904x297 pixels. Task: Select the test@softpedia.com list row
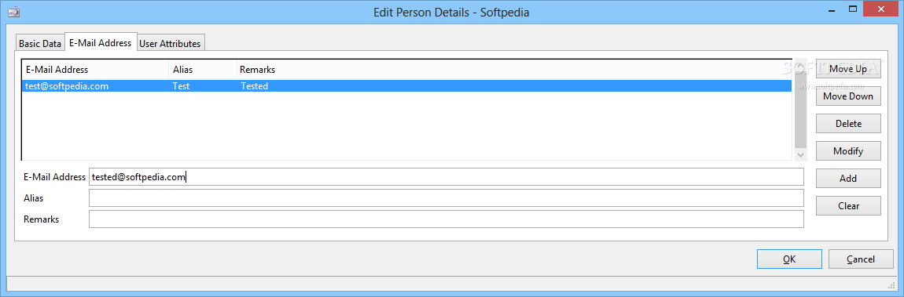click(406, 86)
